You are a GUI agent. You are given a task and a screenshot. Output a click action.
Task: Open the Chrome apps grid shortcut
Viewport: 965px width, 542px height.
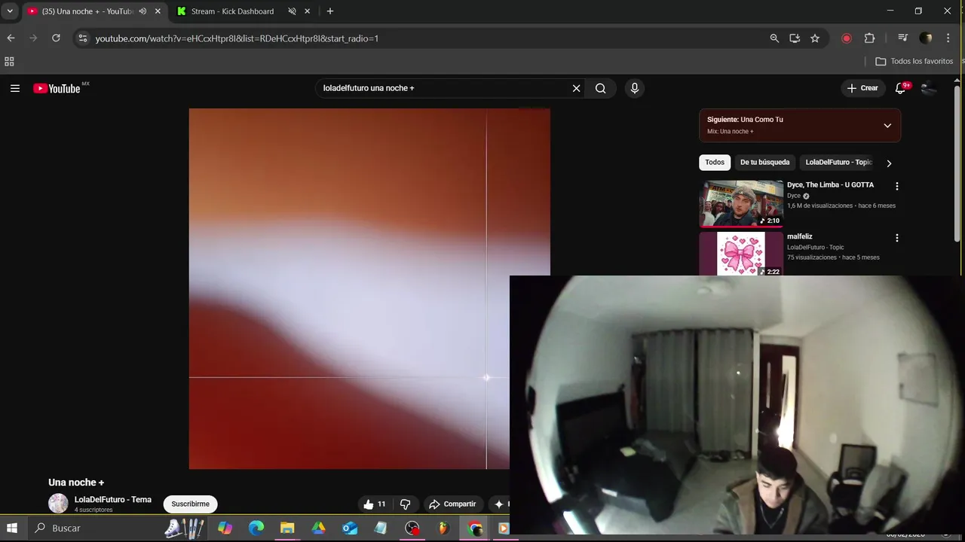[x=9, y=61]
